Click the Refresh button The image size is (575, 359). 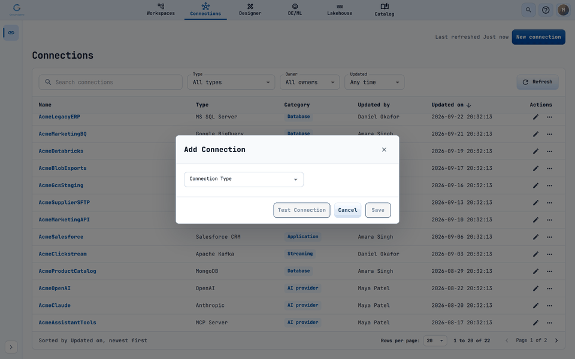[x=538, y=82]
